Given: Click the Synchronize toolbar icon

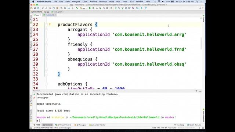Looking at the screenshot, I should point(38,8).
